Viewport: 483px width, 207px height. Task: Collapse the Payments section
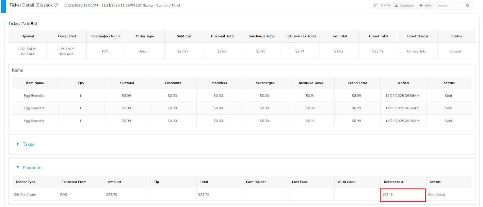click(x=32, y=167)
